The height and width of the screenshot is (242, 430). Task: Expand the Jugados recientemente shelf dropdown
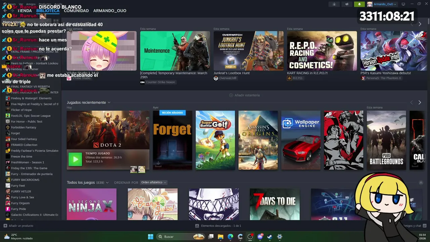(x=109, y=103)
